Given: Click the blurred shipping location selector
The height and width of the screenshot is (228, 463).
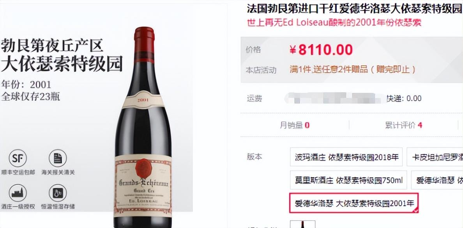Looking at the screenshot, I should pos(334,98).
